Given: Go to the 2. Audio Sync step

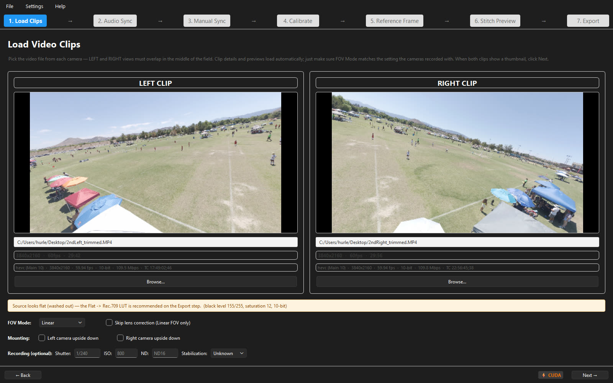Looking at the screenshot, I should [115, 21].
